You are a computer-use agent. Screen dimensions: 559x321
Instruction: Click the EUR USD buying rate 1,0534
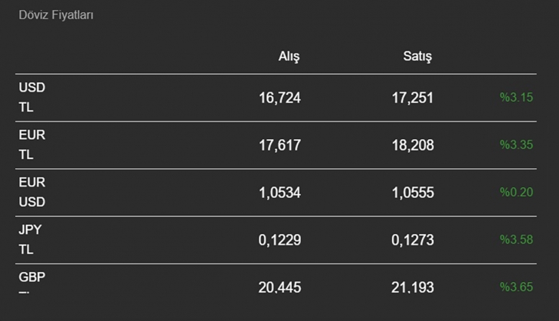[x=279, y=193]
